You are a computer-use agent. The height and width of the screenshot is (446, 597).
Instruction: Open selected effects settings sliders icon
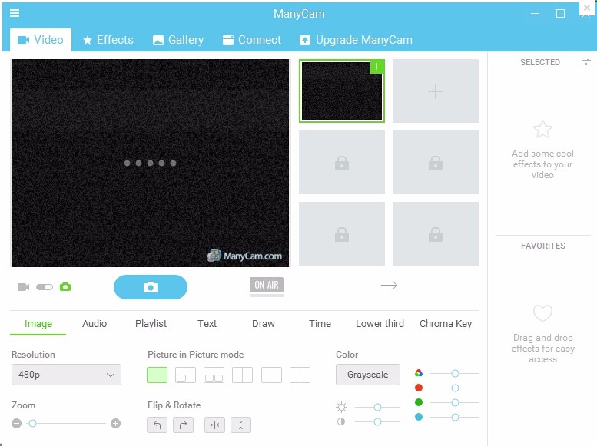tap(586, 62)
